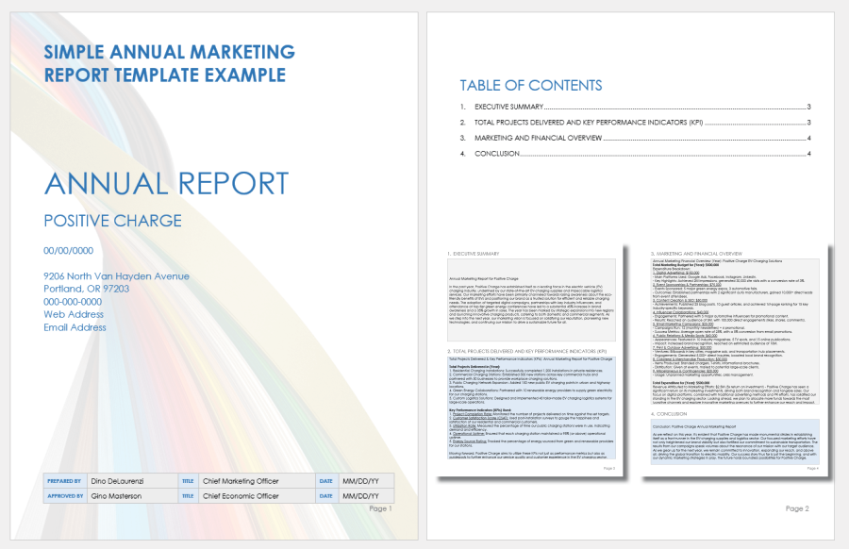
Task: Select the POSITIVE CHARGE subtitle text
Action: click(112, 221)
